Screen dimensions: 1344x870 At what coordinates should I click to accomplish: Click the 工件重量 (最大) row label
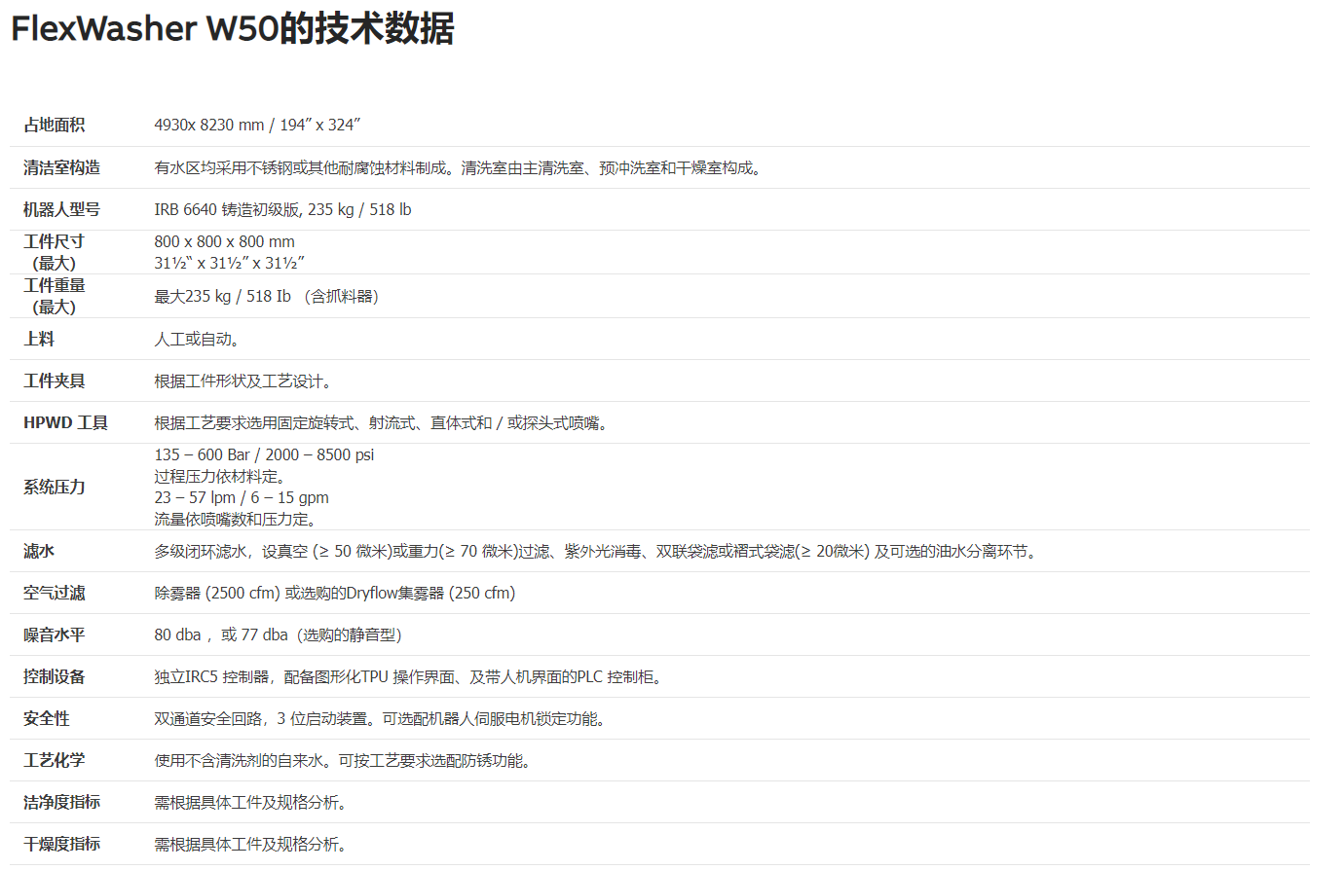[55, 296]
